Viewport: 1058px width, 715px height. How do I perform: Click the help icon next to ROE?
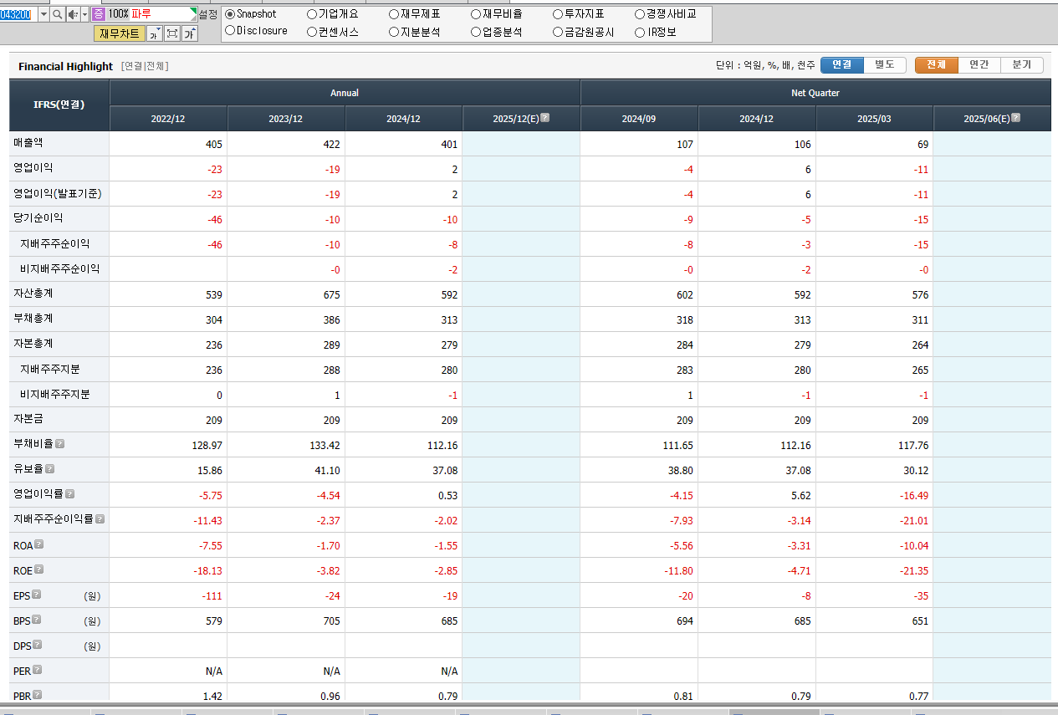click(38, 569)
